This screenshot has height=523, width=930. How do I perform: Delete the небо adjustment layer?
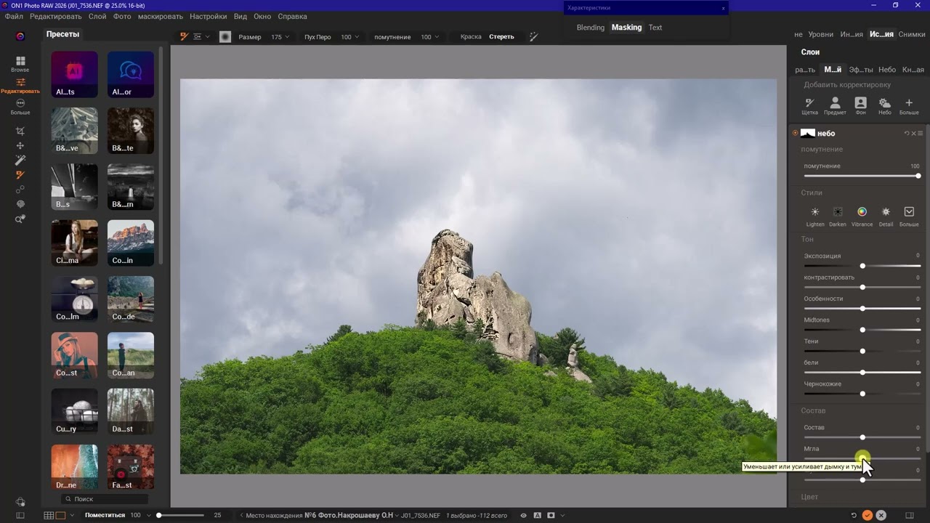[914, 134]
